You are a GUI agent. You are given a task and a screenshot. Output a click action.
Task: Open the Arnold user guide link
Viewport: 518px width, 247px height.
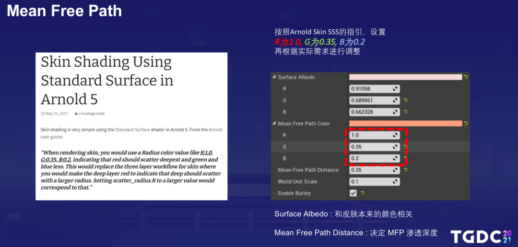[131, 133]
